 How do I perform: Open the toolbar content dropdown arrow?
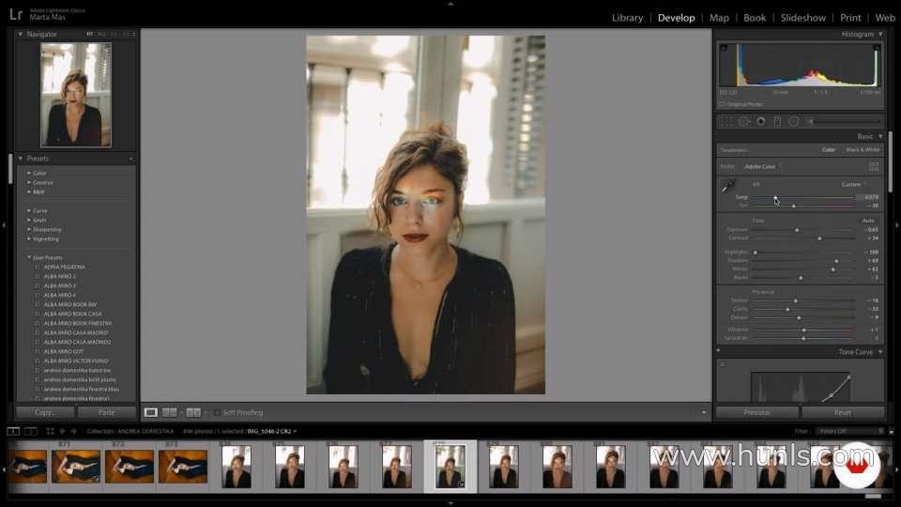click(x=703, y=412)
